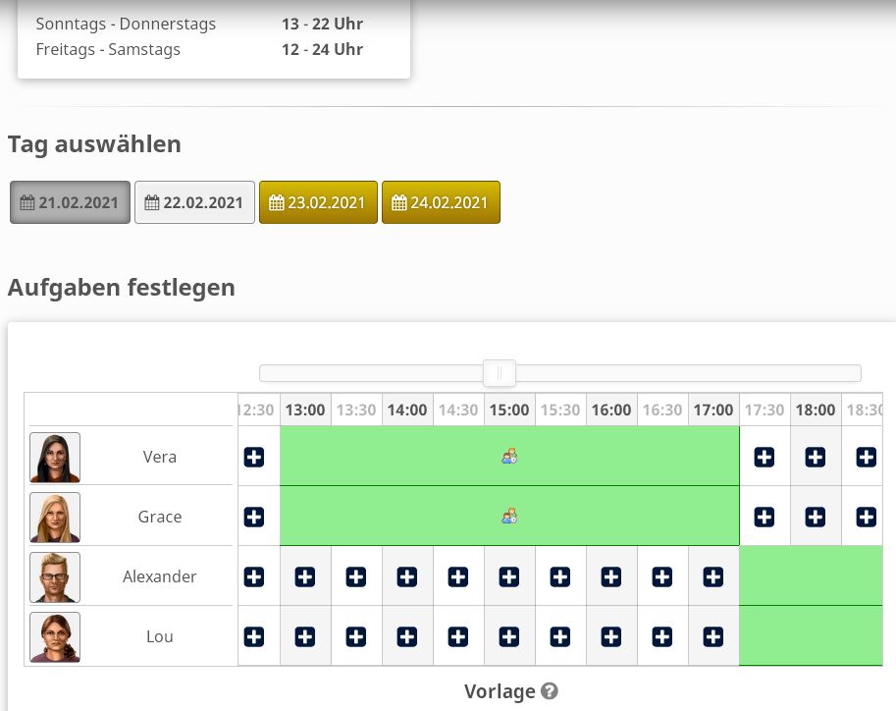Image resolution: width=896 pixels, height=711 pixels.
Task: Click the timeline slider handle
Action: point(500,373)
